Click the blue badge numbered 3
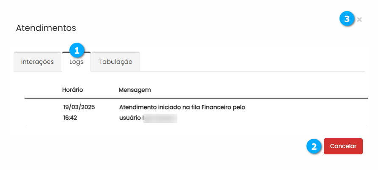Screen dimensions: 378x170 click(347, 19)
